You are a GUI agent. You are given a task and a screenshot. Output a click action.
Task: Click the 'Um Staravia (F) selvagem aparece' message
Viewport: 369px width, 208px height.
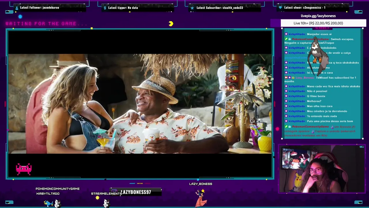click(320, 131)
